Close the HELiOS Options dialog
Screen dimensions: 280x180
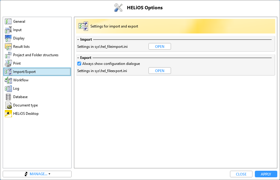pos(241,174)
